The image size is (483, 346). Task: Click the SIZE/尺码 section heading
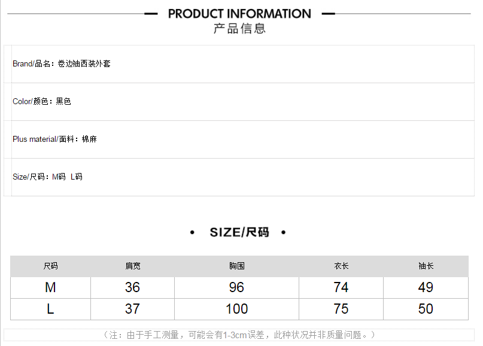[239, 232]
